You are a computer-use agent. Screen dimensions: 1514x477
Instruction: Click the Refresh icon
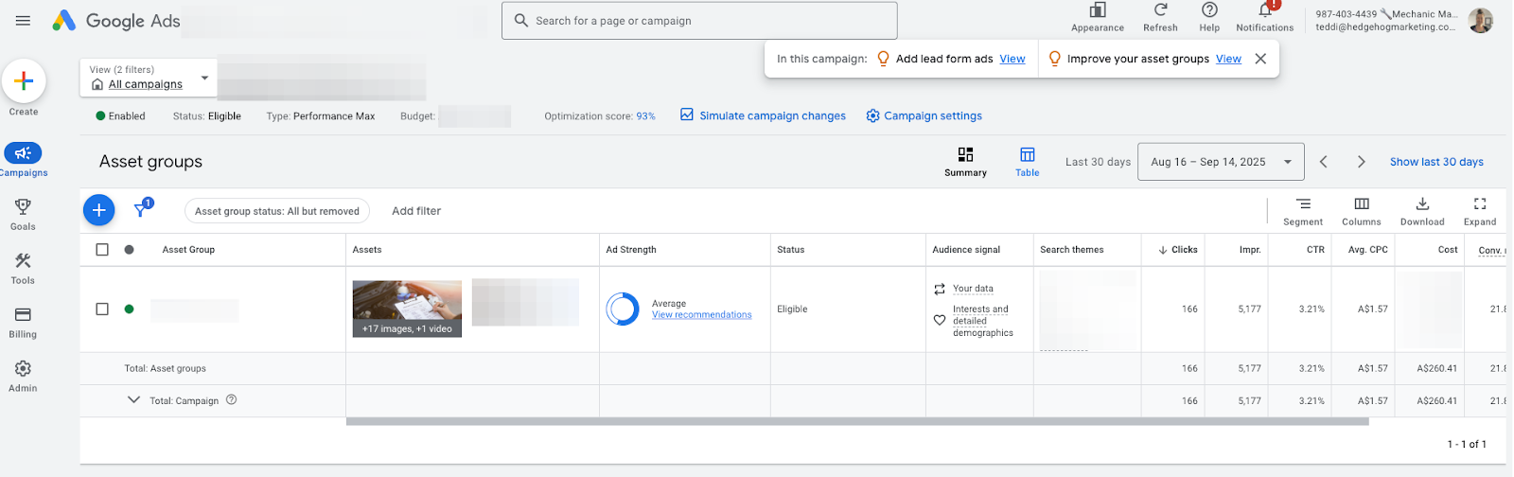(x=1160, y=17)
